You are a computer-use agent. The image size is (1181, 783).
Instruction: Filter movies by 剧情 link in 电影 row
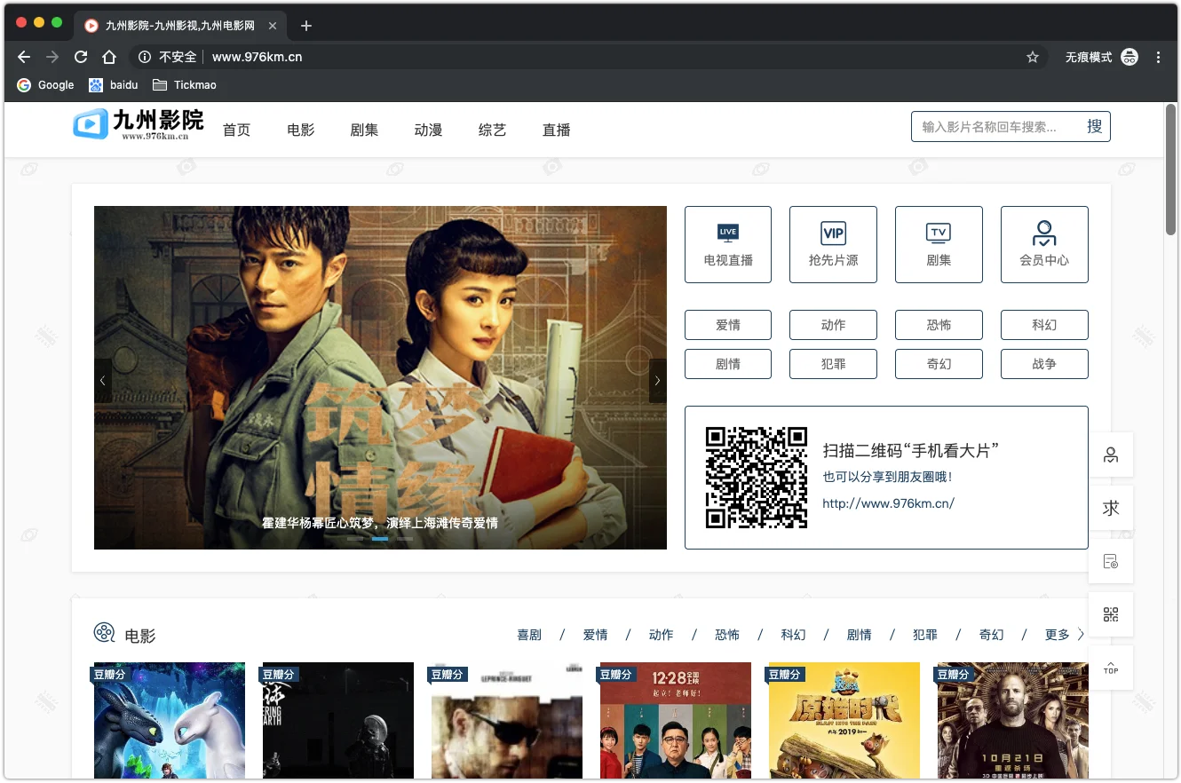(859, 635)
